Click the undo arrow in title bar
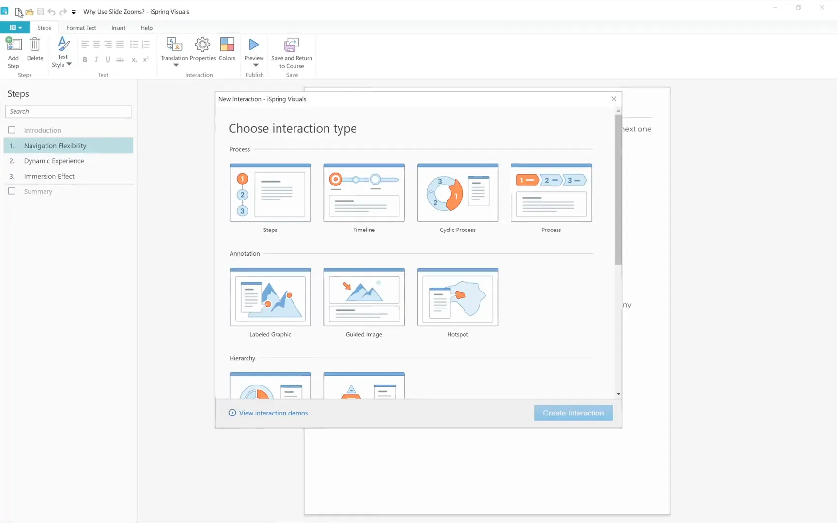This screenshot has width=837, height=523. (x=51, y=12)
